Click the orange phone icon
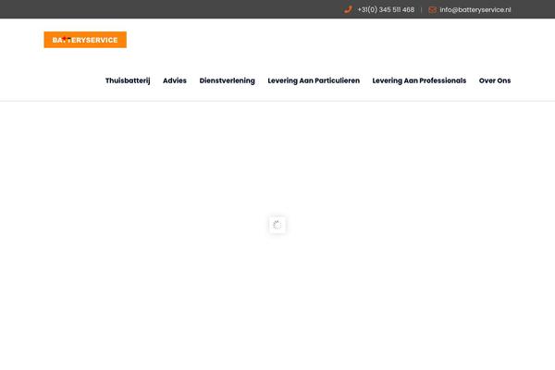Image resolution: width=555 pixels, height=370 pixels. click(348, 9)
